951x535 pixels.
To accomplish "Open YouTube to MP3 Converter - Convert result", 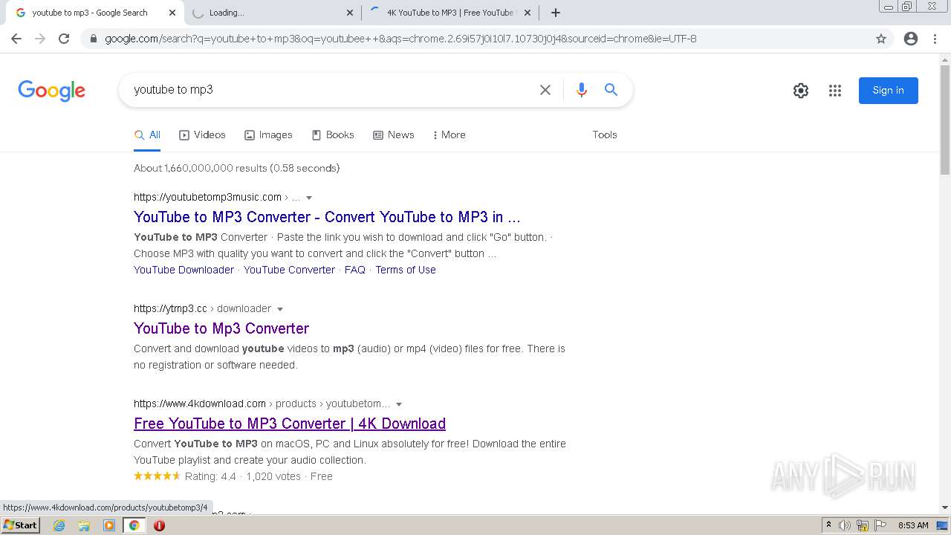I will click(327, 217).
